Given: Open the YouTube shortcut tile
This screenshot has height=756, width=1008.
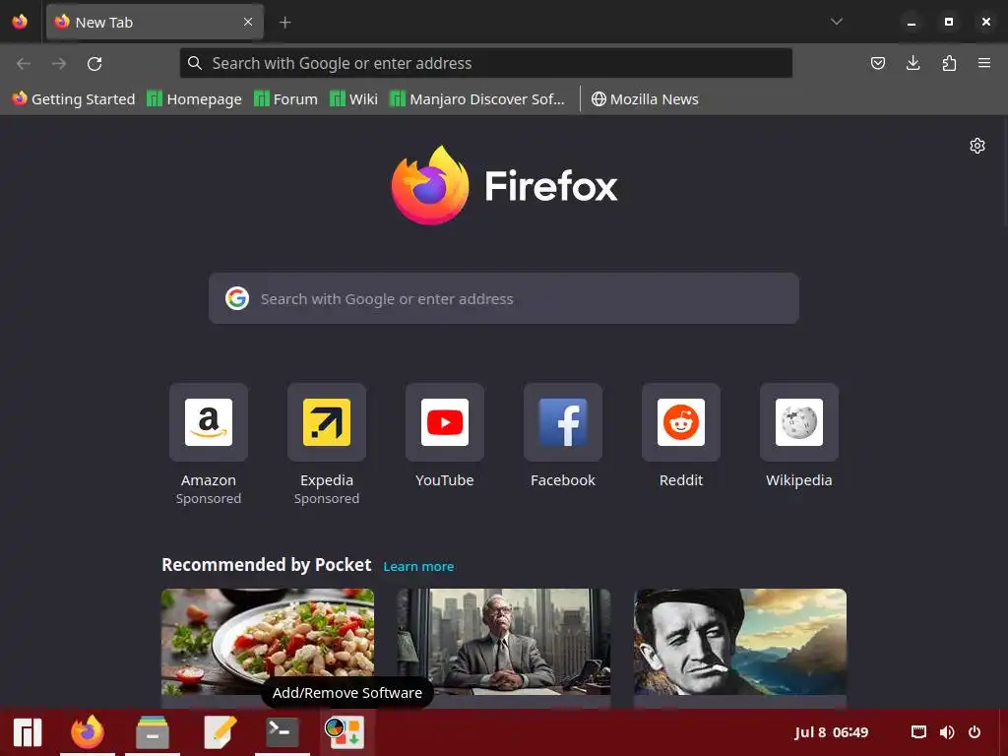Looking at the screenshot, I should 445,422.
